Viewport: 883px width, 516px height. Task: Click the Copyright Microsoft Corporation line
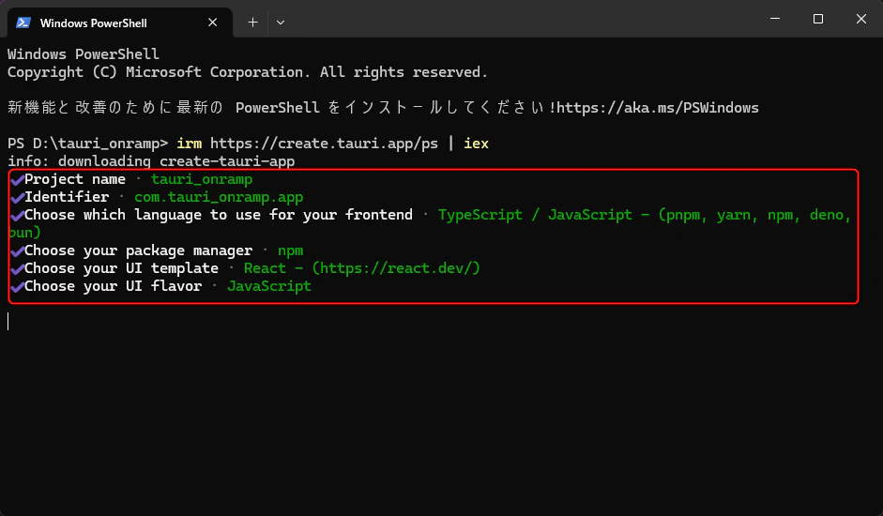tap(247, 72)
